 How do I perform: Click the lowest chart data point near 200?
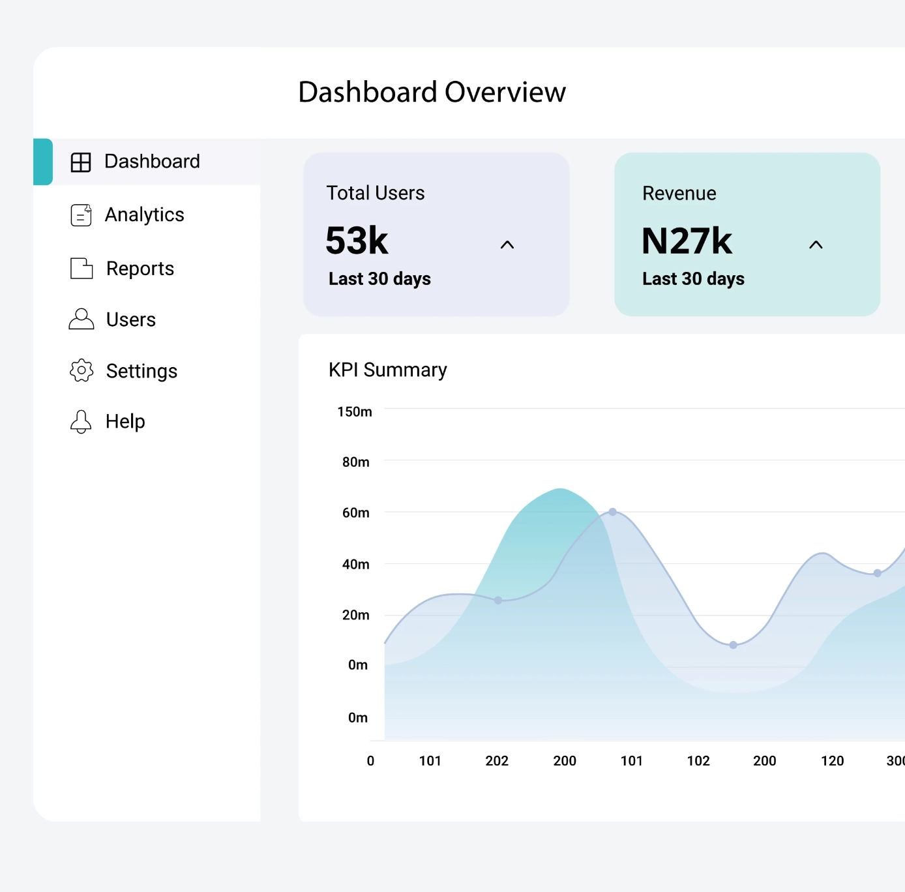click(x=733, y=645)
